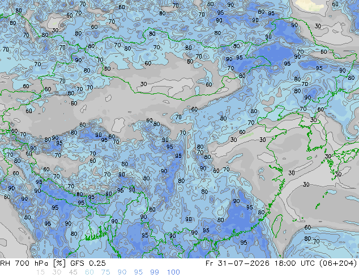
Task: Click the "GFS 0.25" model label
Action: (x=88, y=263)
